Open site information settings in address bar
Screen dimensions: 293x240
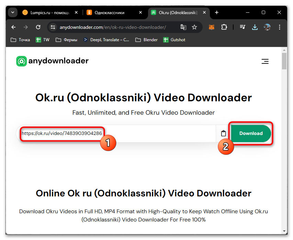pos(53,27)
